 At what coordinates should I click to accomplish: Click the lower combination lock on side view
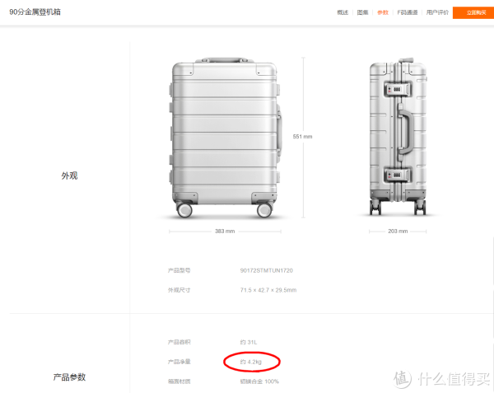[x=398, y=175]
